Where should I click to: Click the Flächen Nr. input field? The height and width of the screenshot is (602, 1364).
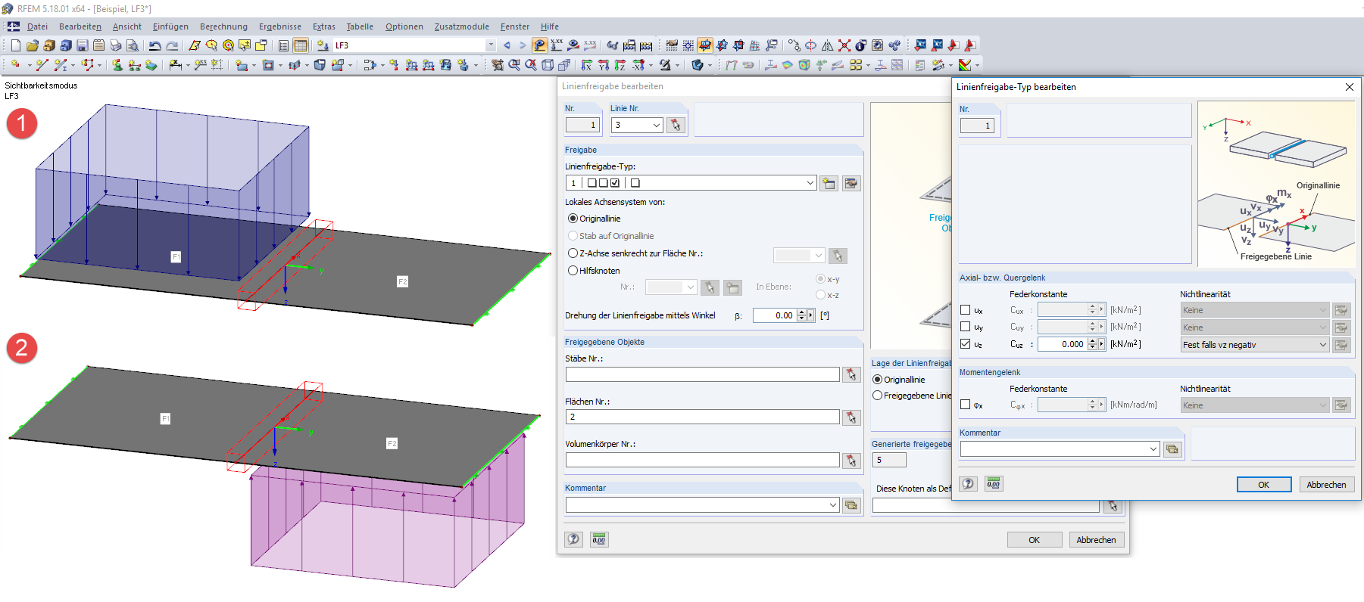coord(703,417)
